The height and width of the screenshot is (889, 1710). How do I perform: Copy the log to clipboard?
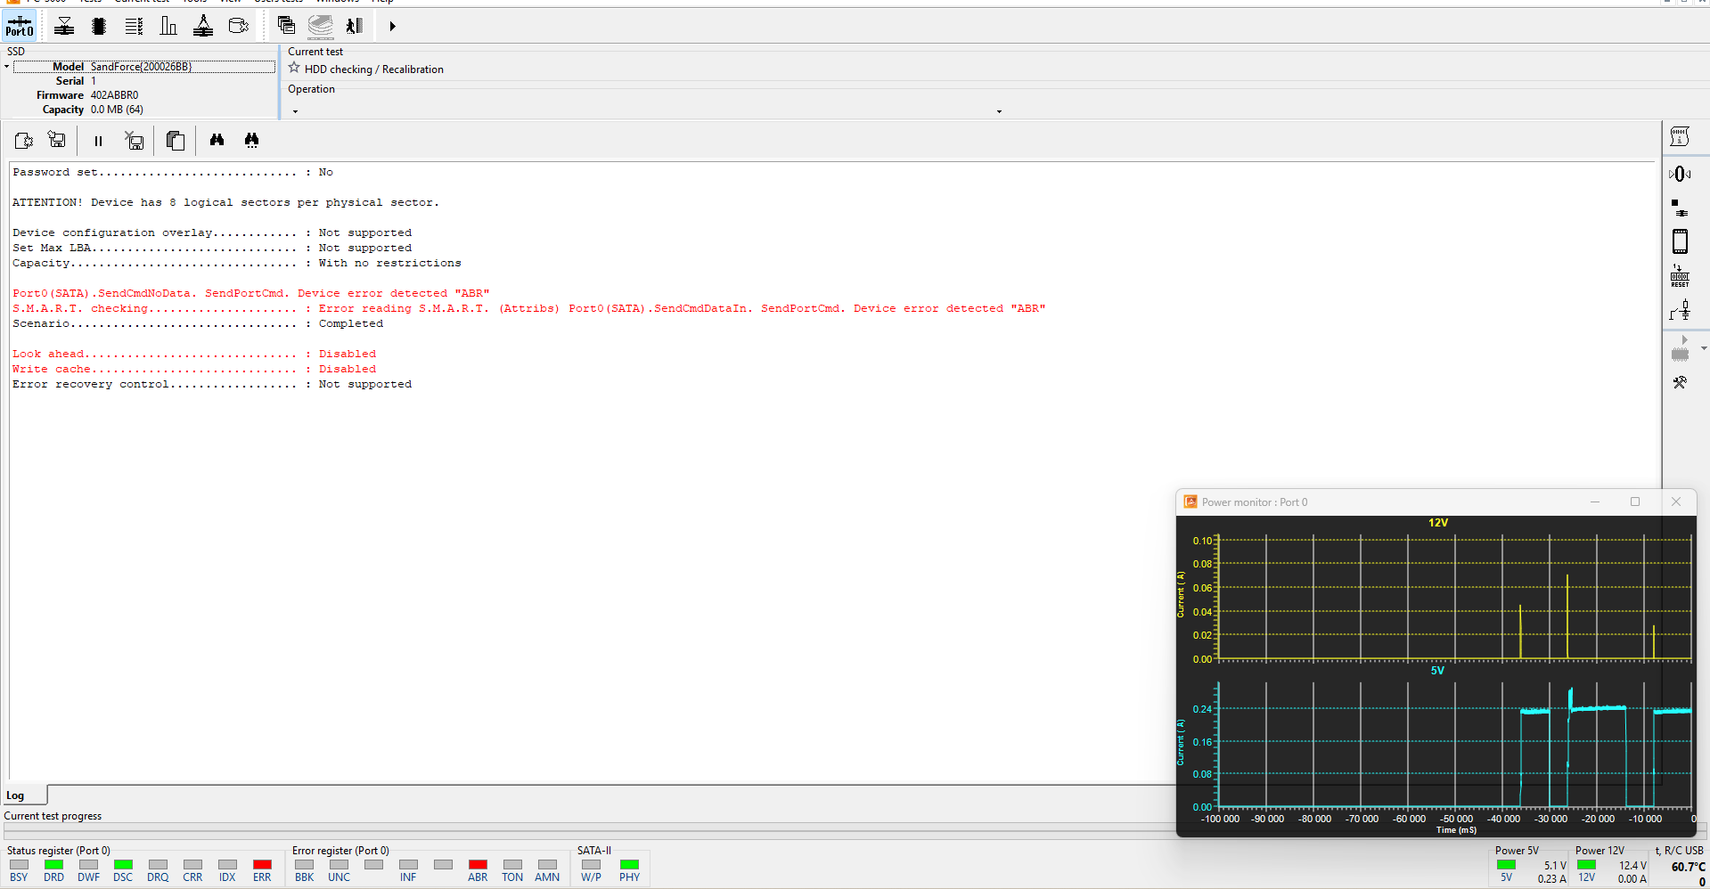(x=176, y=140)
